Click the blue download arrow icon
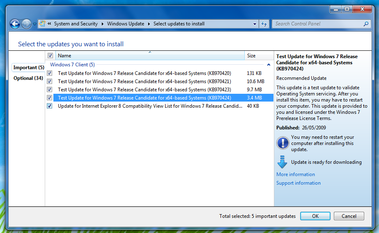 pos(282,162)
